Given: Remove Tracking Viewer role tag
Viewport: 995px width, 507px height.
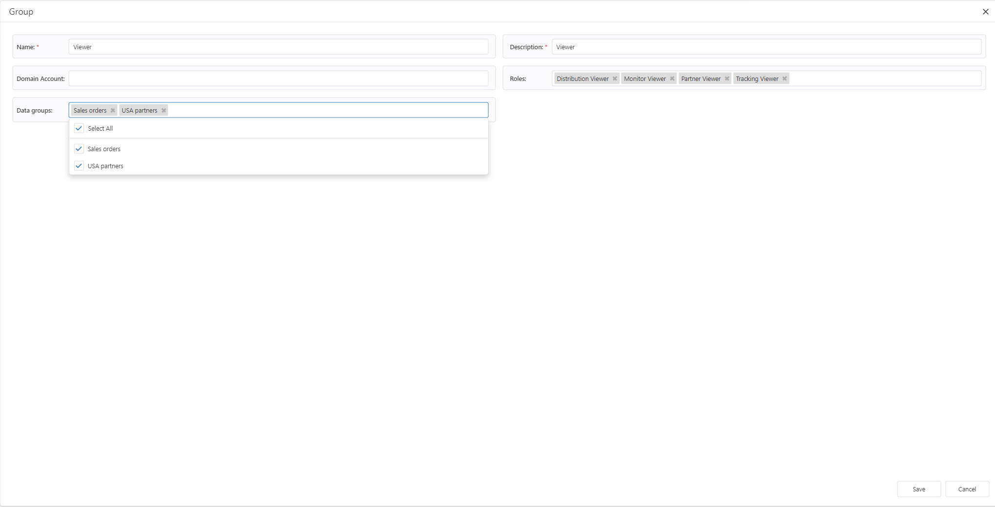Looking at the screenshot, I should (x=785, y=79).
